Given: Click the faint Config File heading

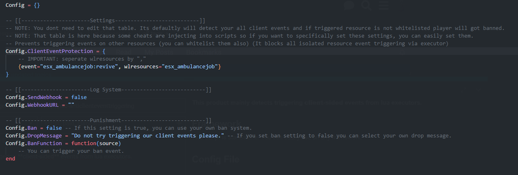Looking at the screenshot, I should click(x=215, y=159).
